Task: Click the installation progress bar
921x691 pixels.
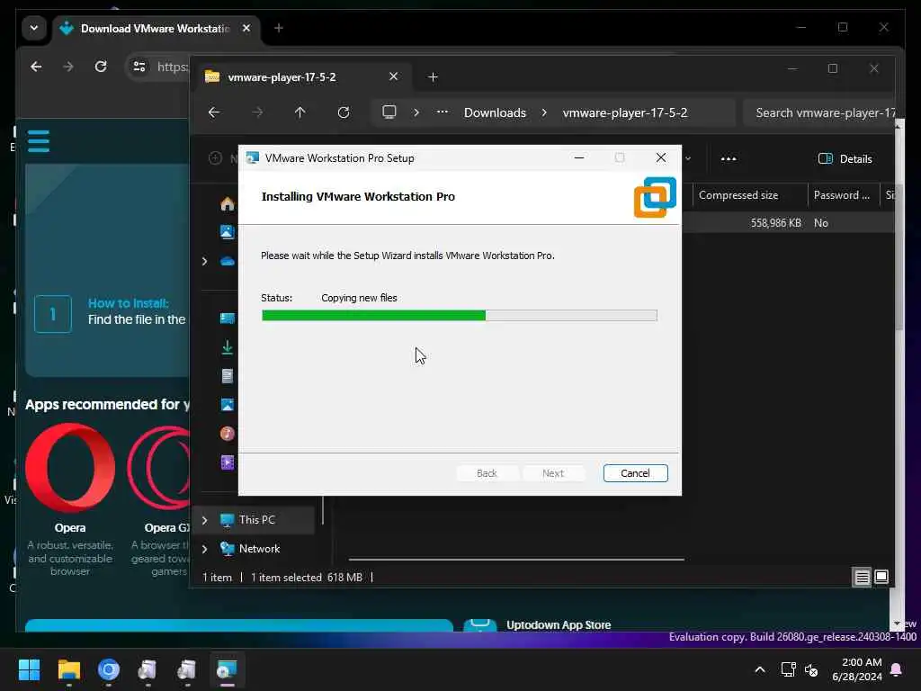Action: [x=460, y=316]
